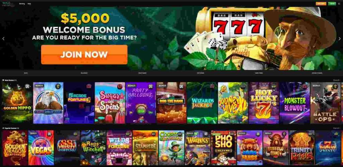Open View all link for Popular Games
Screen dimensions: 343x167
point(337,128)
